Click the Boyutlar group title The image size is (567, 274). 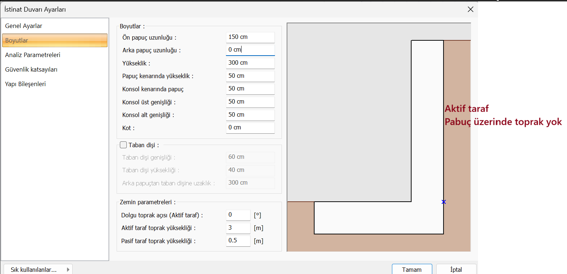click(132, 26)
